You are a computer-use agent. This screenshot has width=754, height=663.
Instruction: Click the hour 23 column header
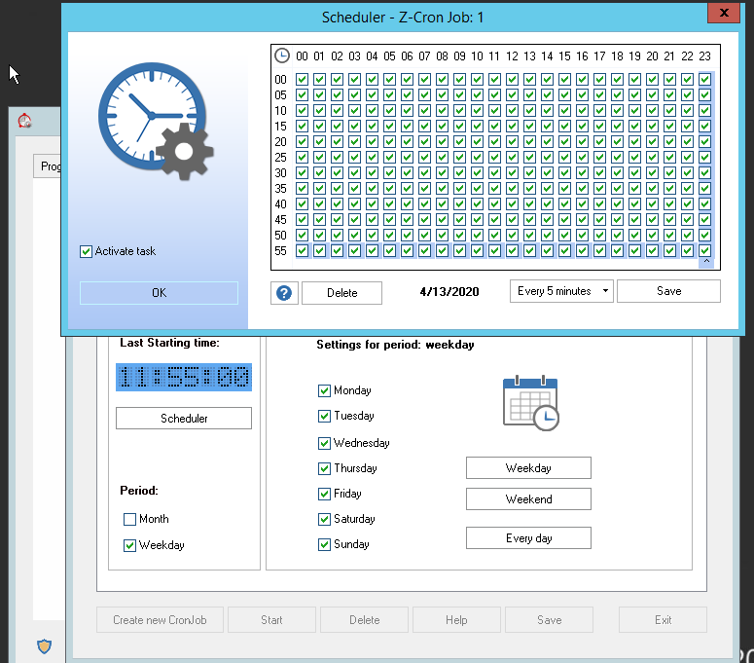click(x=705, y=56)
